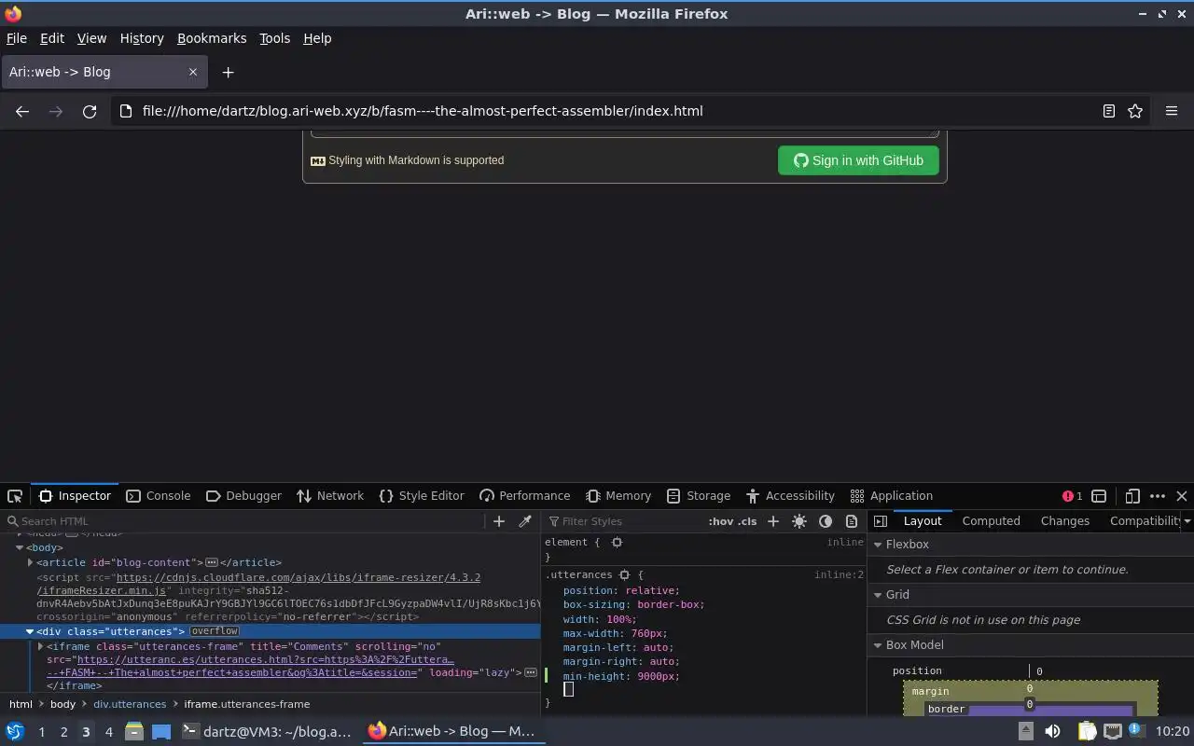Open the Styling with Markdown is supported link
This screenshot has height=746, width=1194.
(408, 160)
